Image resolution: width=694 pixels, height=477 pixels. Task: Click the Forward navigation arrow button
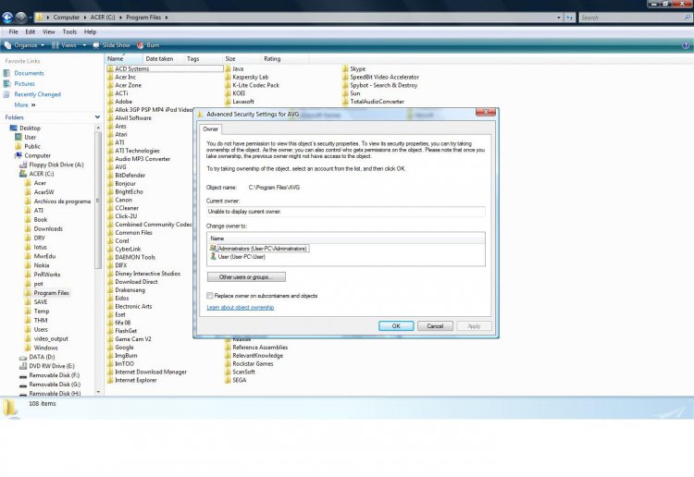click(20, 18)
